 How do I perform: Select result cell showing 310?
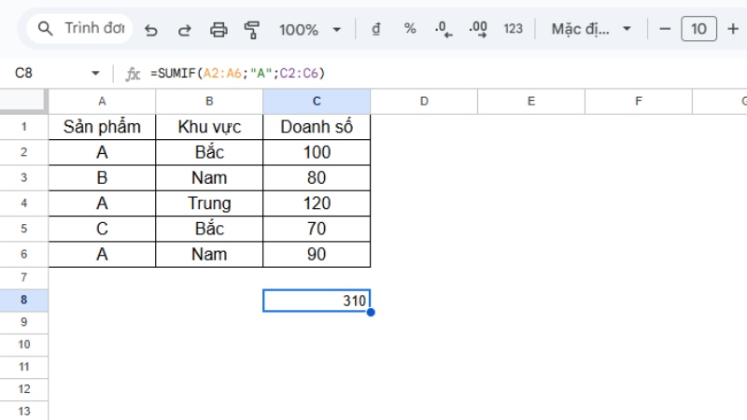coord(317,301)
